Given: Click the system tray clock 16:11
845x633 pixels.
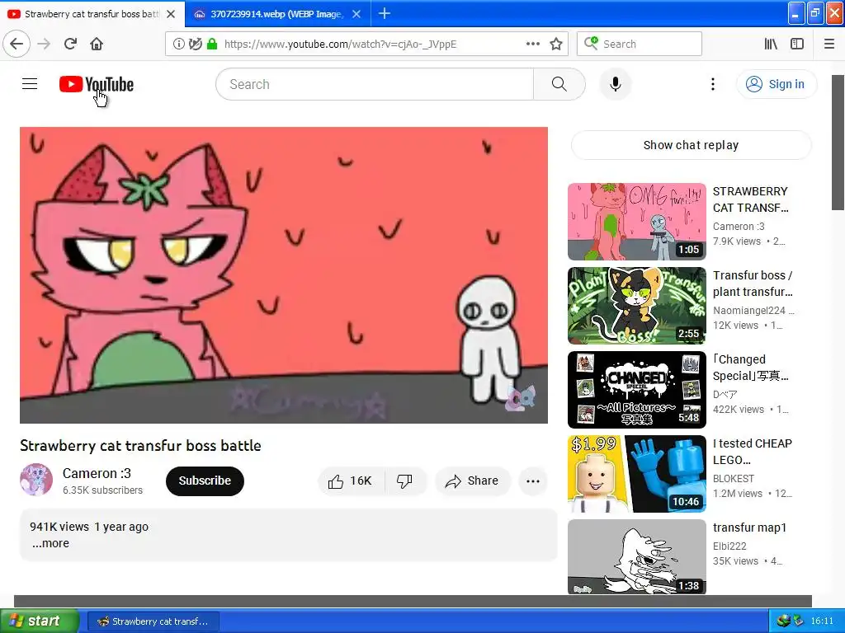Looking at the screenshot, I should [x=821, y=621].
